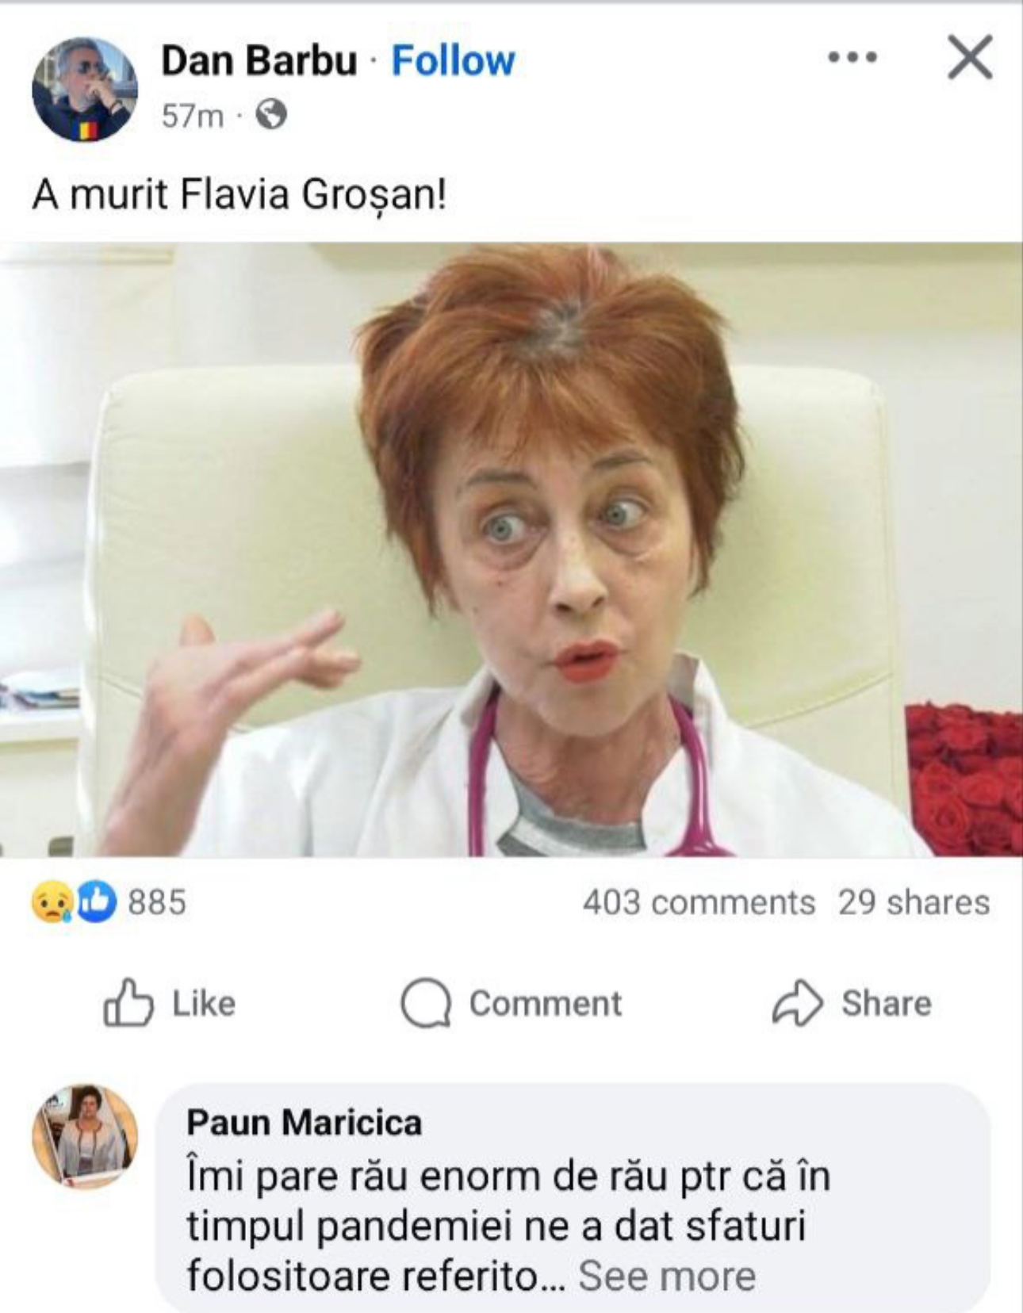Click the blue like reaction badge
1023x1313 pixels.
point(96,903)
